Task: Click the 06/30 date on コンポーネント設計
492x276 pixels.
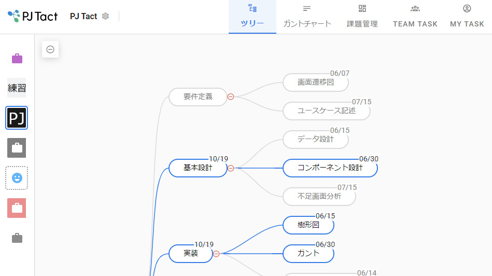Action: click(369, 159)
